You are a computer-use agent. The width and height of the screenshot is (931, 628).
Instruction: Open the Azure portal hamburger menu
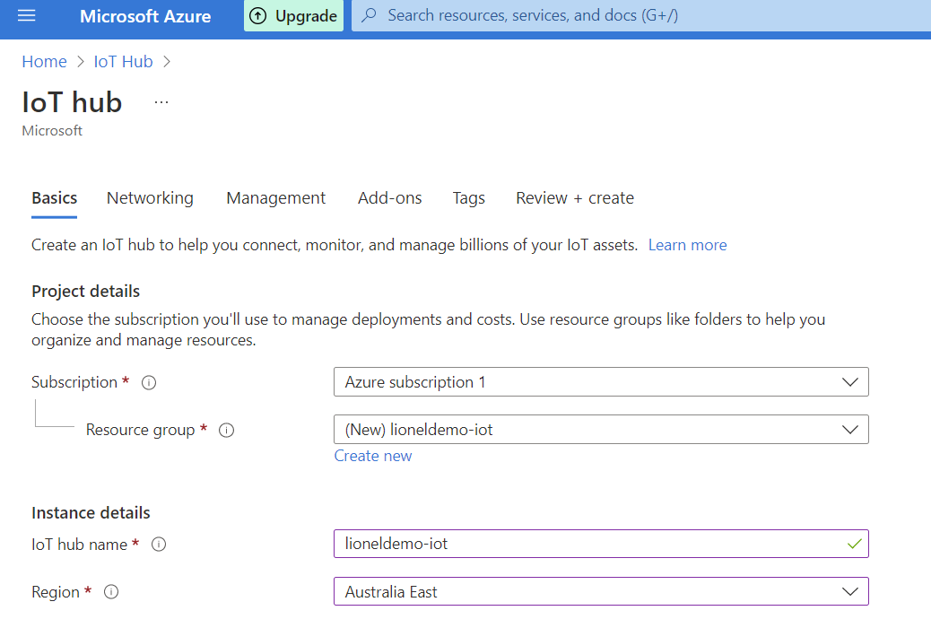[25, 15]
